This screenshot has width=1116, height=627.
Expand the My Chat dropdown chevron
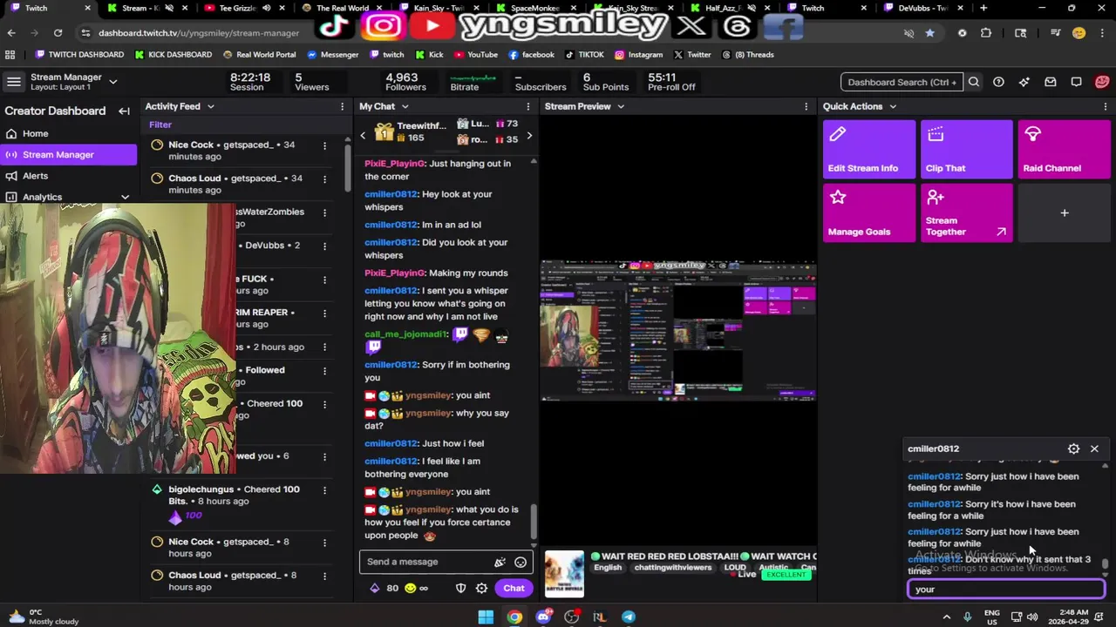point(405,106)
